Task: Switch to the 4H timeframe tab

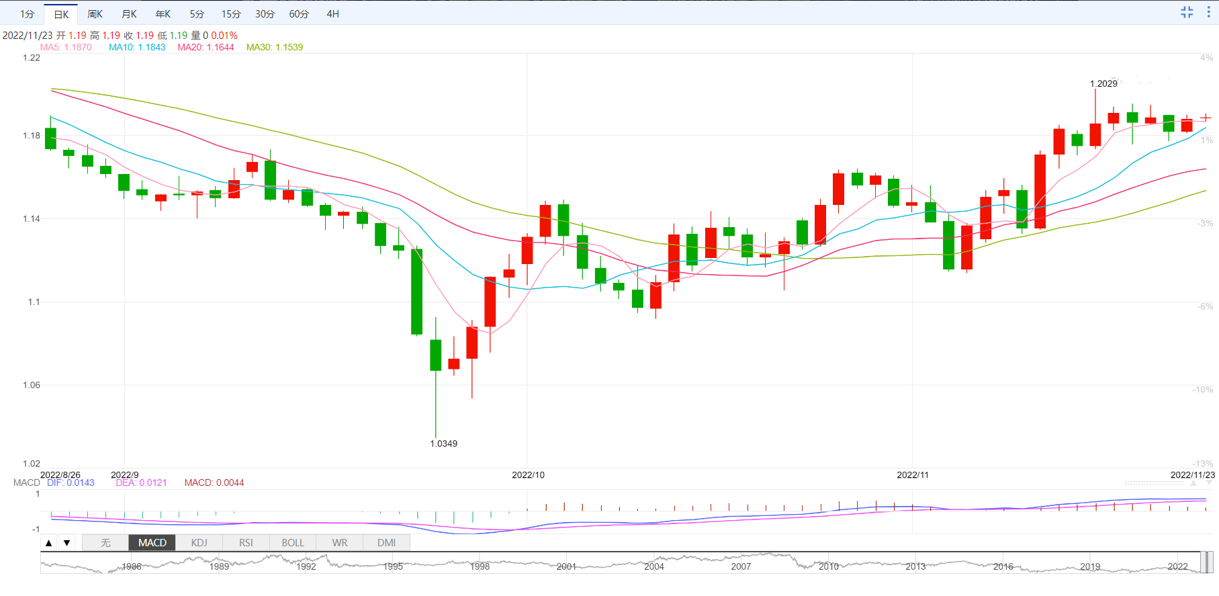Action: click(333, 14)
